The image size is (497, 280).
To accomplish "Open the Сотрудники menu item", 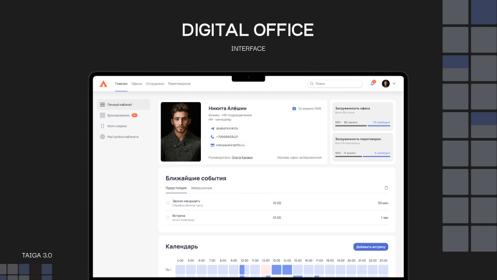I will tap(155, 84).
